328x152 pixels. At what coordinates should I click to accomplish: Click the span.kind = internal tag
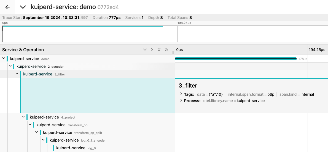(296, 95)
